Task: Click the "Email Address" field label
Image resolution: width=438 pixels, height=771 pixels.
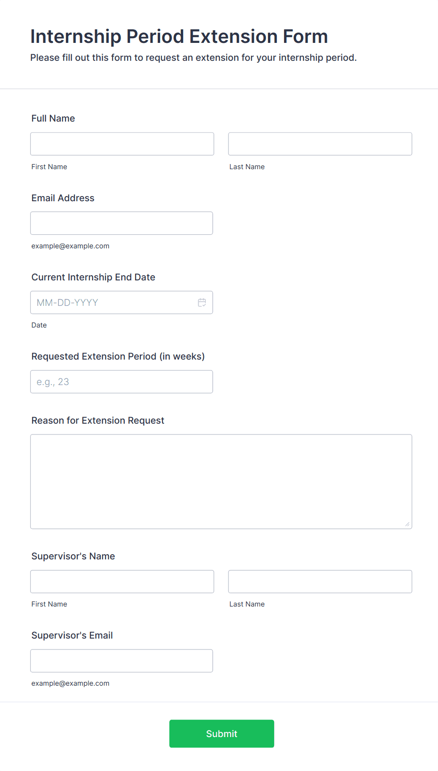Action: pos(63,198)
